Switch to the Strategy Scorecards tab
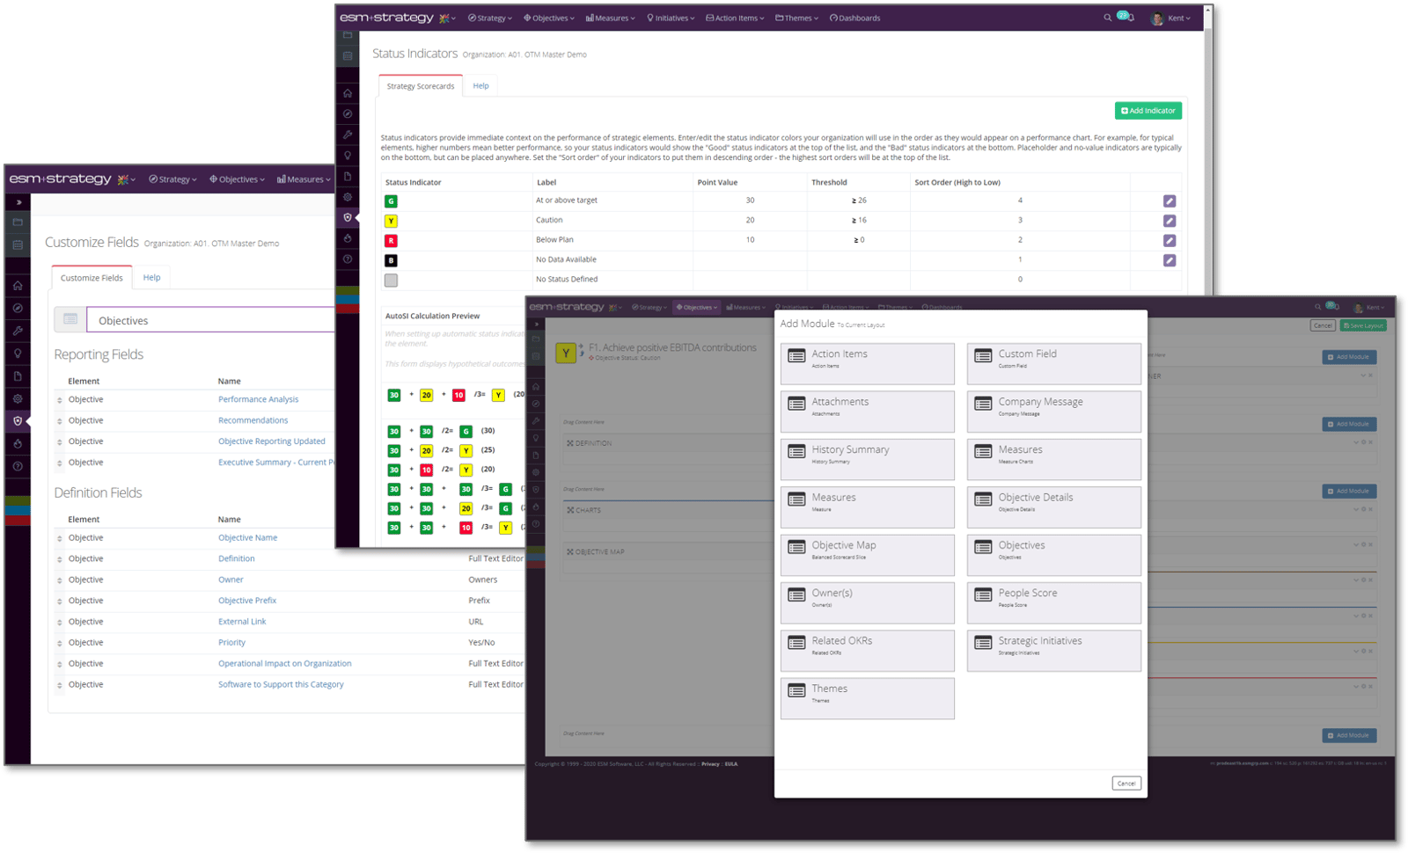 coord(421,86)
